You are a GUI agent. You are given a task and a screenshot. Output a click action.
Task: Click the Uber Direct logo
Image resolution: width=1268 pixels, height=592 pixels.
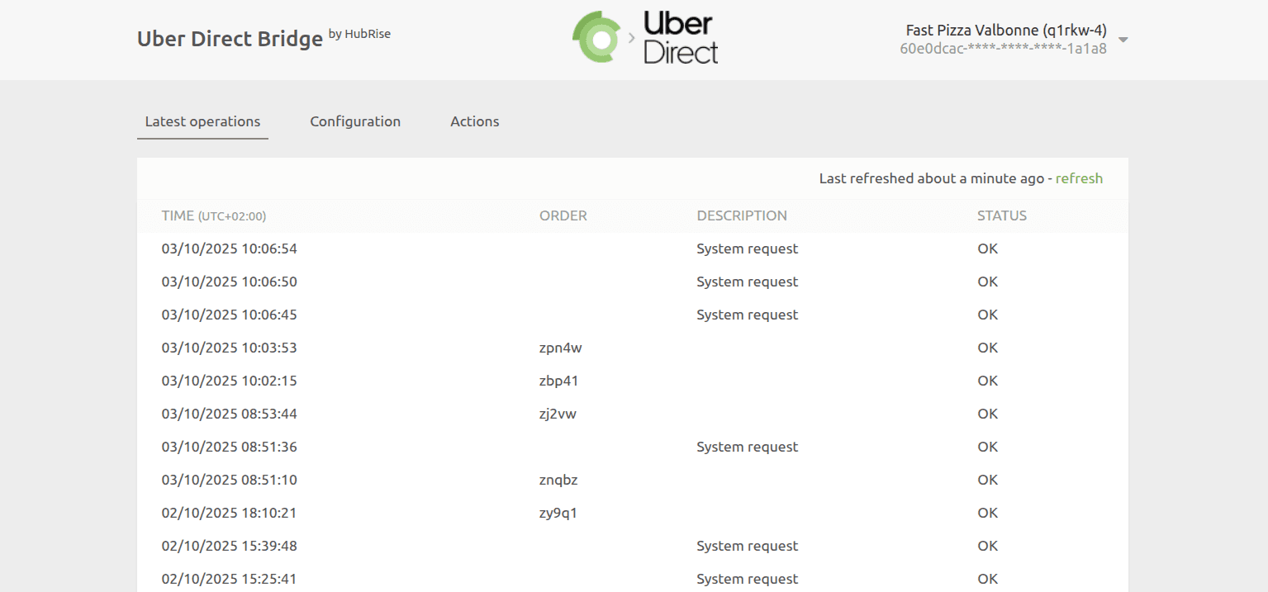[x=679, y=37]
